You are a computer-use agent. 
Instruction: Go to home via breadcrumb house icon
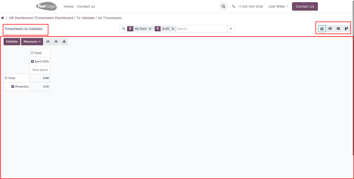click(x=2, y=18)
